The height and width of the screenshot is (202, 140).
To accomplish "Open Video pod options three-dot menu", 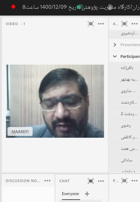I will coord(101,24).
